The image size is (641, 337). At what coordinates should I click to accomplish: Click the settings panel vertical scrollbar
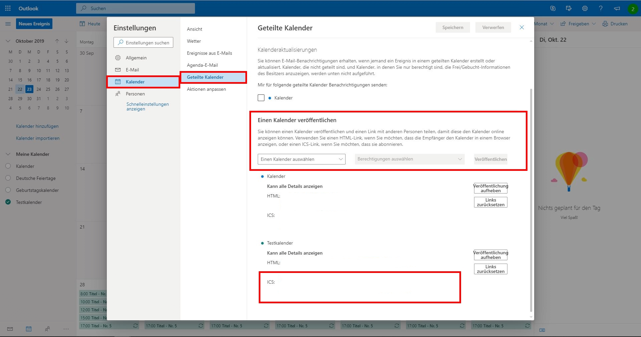tap(531, 200)
